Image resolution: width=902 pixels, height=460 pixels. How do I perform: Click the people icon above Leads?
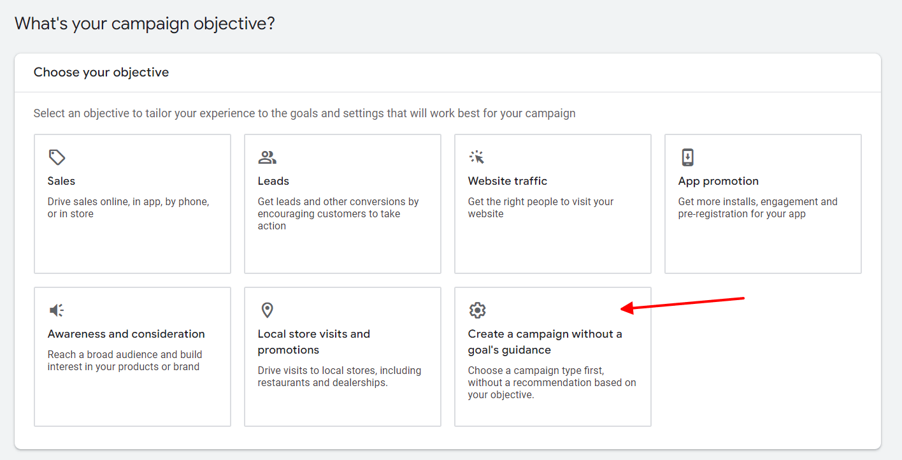[x=267, y=157]
